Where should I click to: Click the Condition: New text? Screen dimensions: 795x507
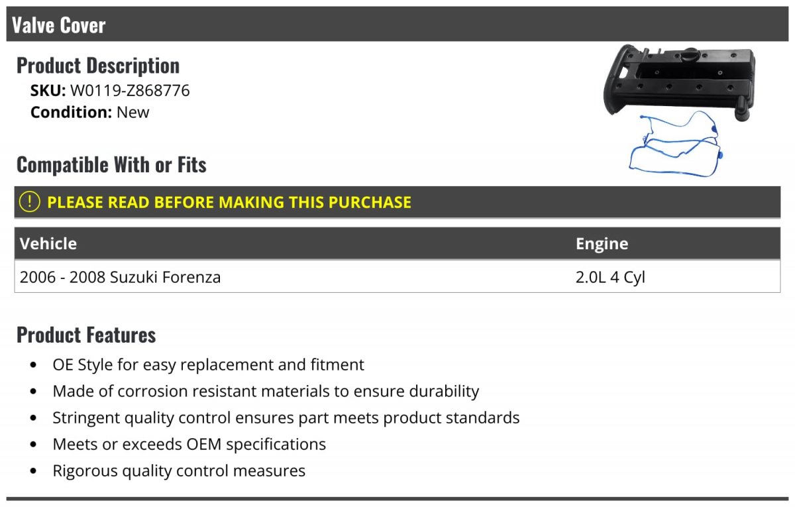[90, 112]
